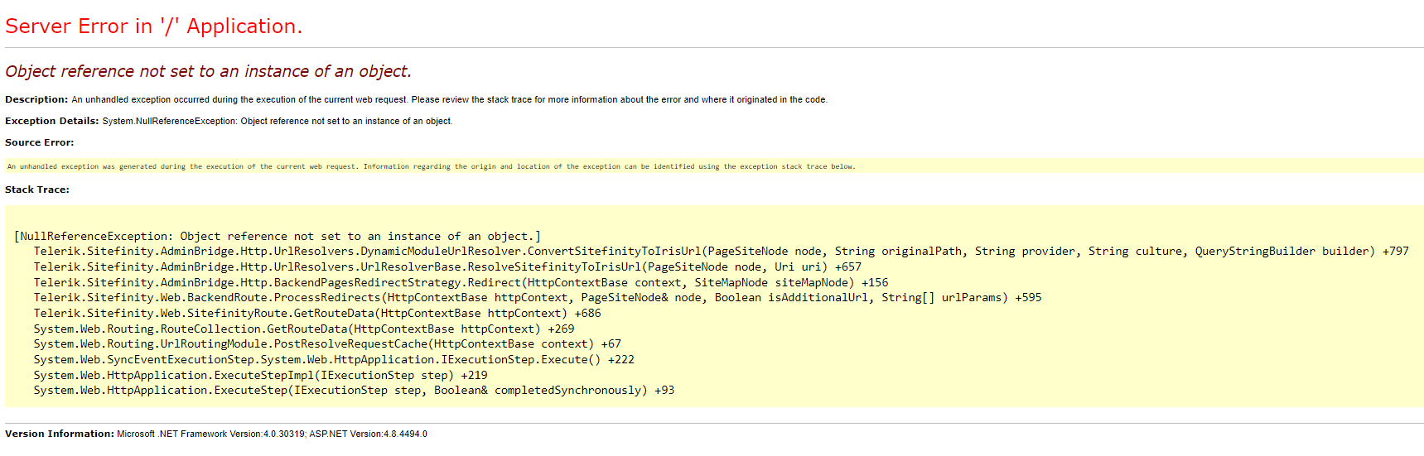Click the "An unhandled exception occurred during" description
The height and width of the screenshot is (456, 1424).
coord(449,100)
